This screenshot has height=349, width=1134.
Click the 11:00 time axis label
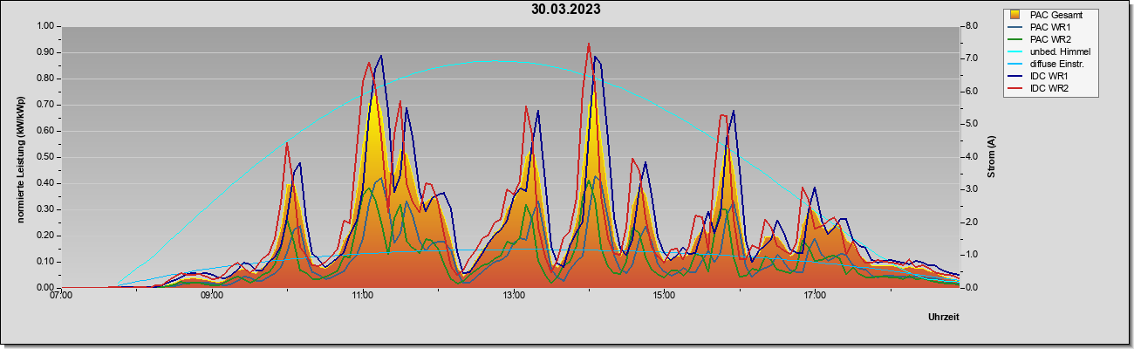pyautogui.click(x=363, y=297)
